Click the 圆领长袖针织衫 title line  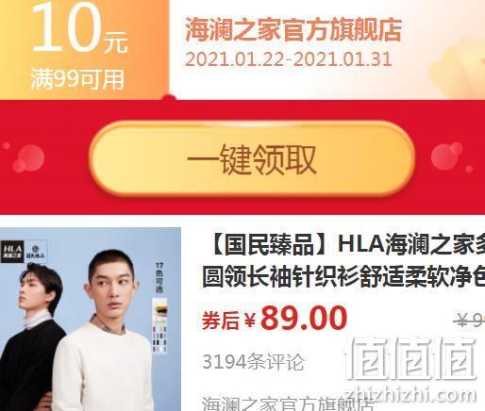point(343,276)
